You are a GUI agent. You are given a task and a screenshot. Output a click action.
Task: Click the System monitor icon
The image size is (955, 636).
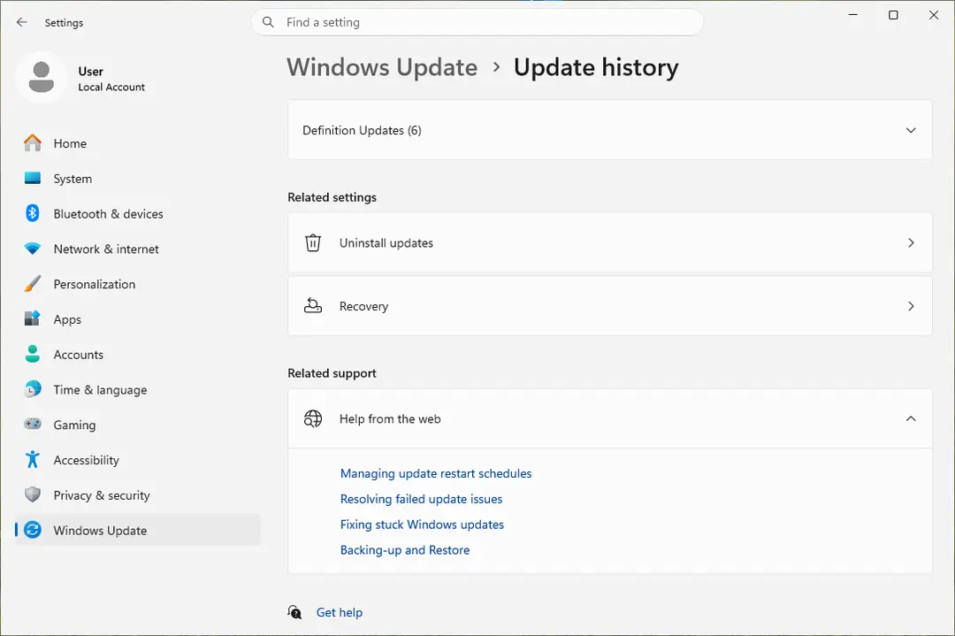click(x=33, y=179)
